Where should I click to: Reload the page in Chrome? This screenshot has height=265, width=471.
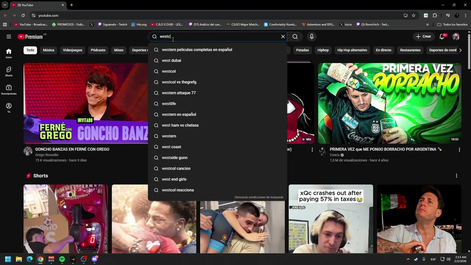(23, 15)
